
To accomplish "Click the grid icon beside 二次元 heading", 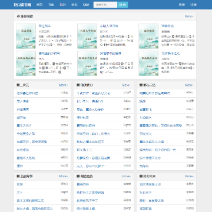I will [x=18, y=85].
